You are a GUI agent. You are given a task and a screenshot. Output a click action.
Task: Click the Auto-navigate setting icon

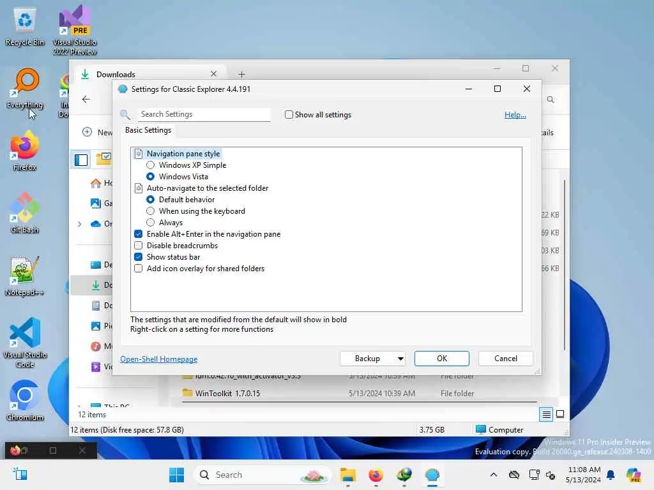point(139,188)
